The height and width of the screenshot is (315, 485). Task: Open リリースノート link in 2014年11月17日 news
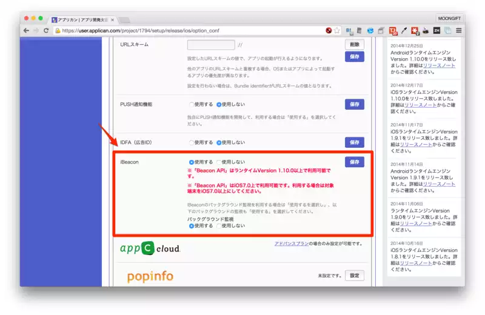tap(416, 145)
